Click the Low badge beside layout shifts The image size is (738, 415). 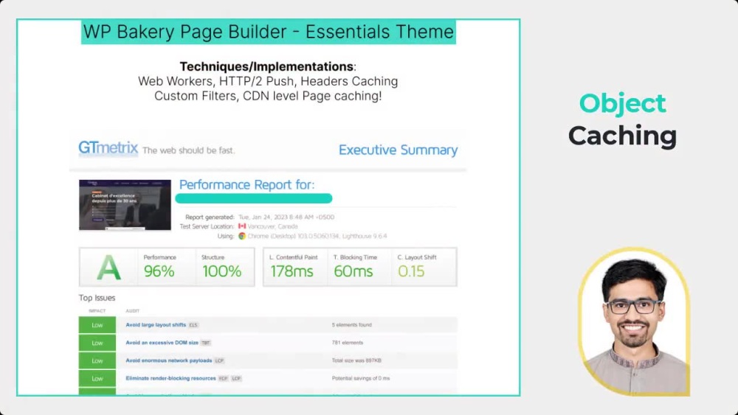97,325
